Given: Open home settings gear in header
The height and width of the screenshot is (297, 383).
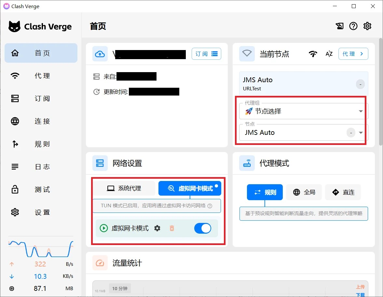Looking at the screenshot, I should point(367,26).
